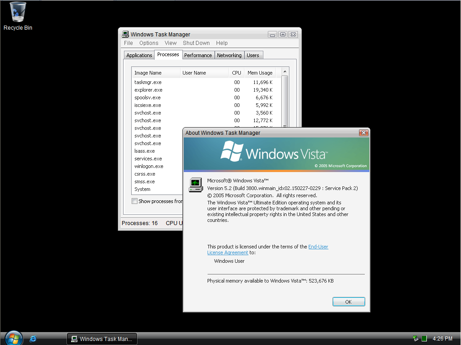Open the View menu
461x345 pixels.
point(171,43)
